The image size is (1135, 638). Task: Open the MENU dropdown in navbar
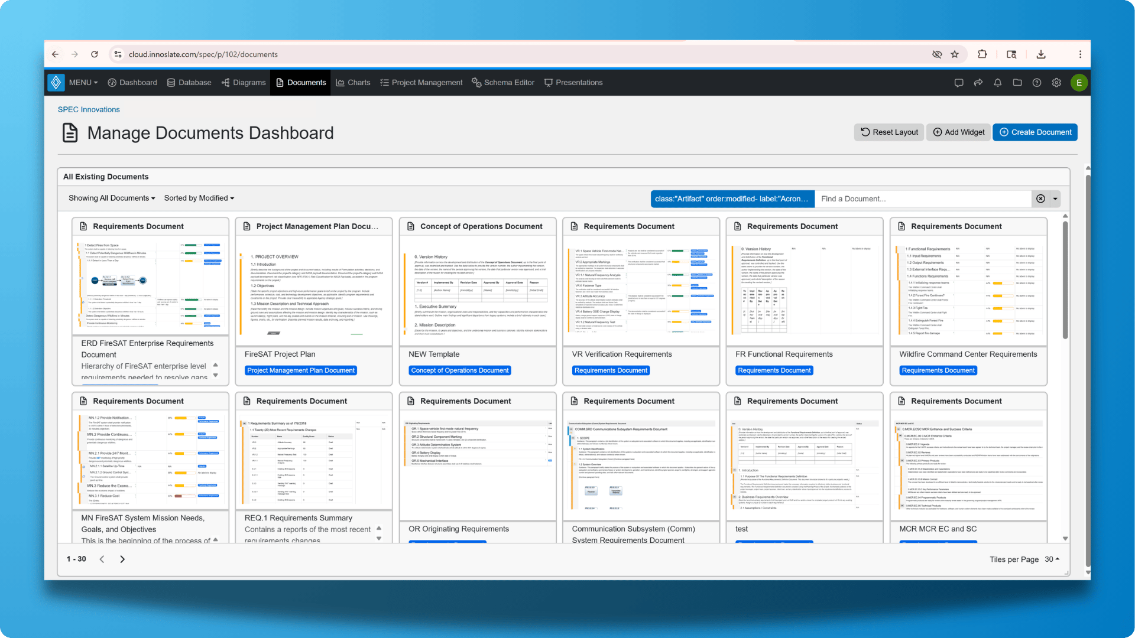[x=83, y=83]
